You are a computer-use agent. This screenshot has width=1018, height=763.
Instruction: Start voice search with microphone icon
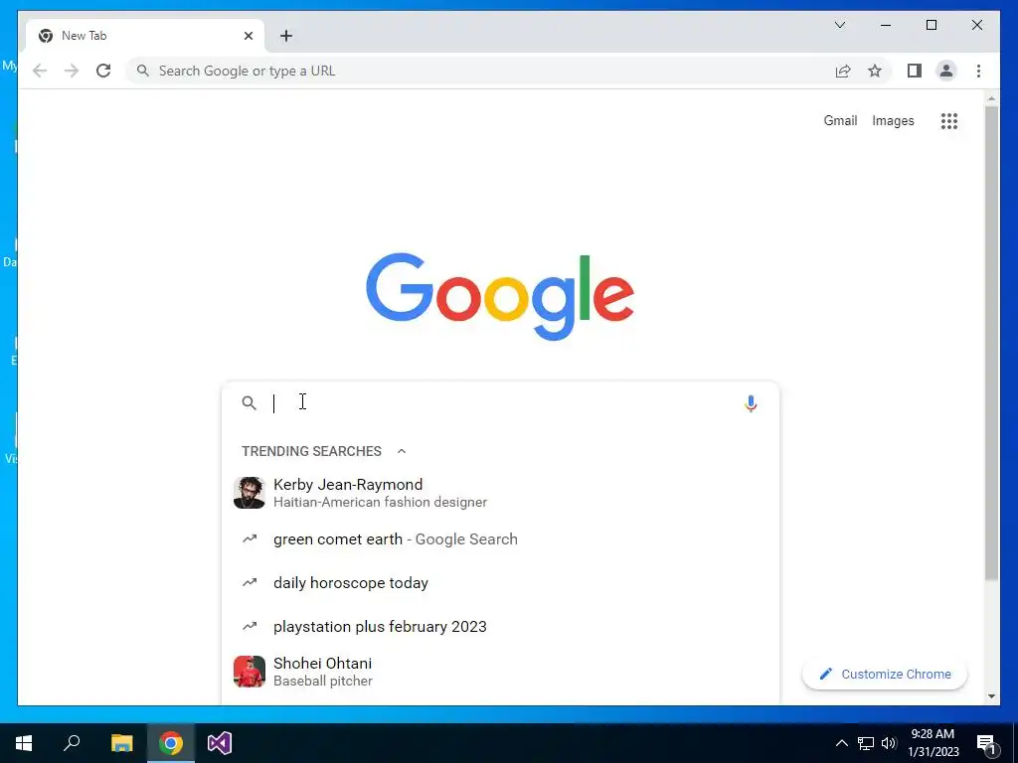[x=751, y=403]
